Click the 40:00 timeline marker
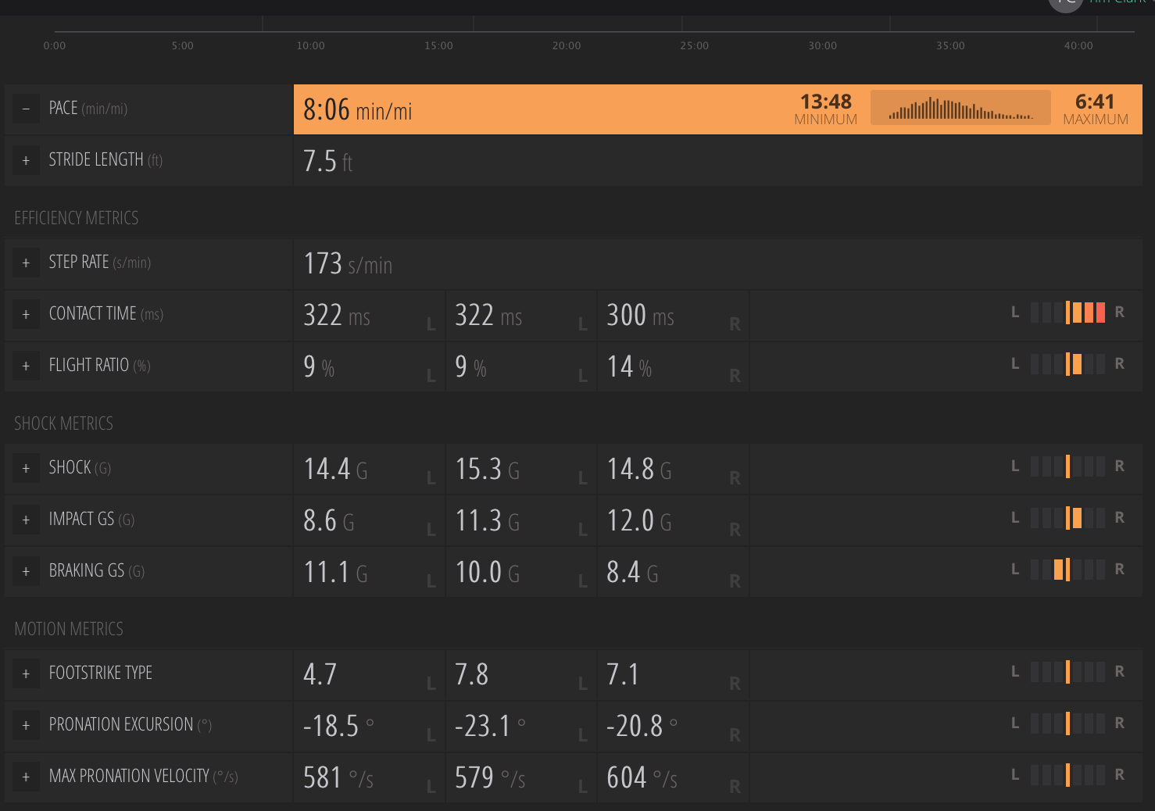This screenshot has width=1155, height=811. (x=1078, y=46)
